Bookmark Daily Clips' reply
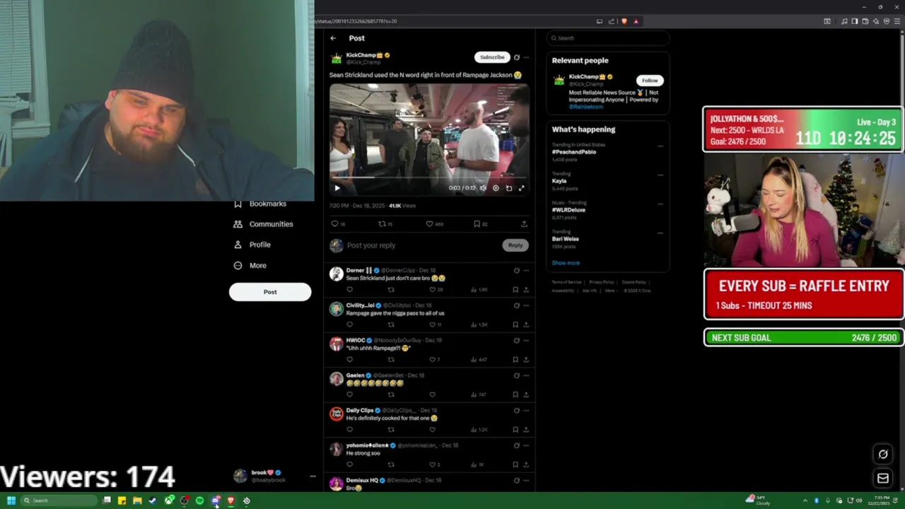The height and width of the screenshot is (509, 905). 515,429
